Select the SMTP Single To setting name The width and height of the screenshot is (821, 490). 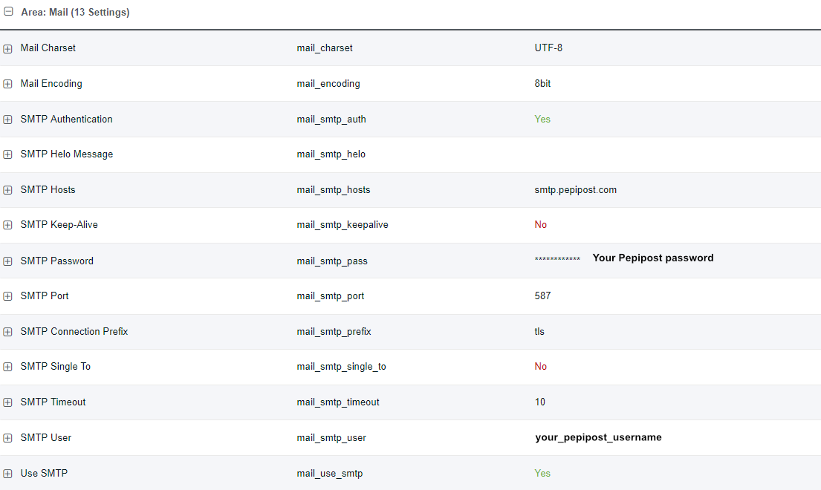click(x=56, y=367)
